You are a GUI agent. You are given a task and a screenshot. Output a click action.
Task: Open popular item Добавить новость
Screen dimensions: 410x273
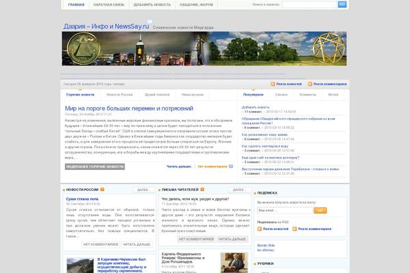tap(256, 107)
